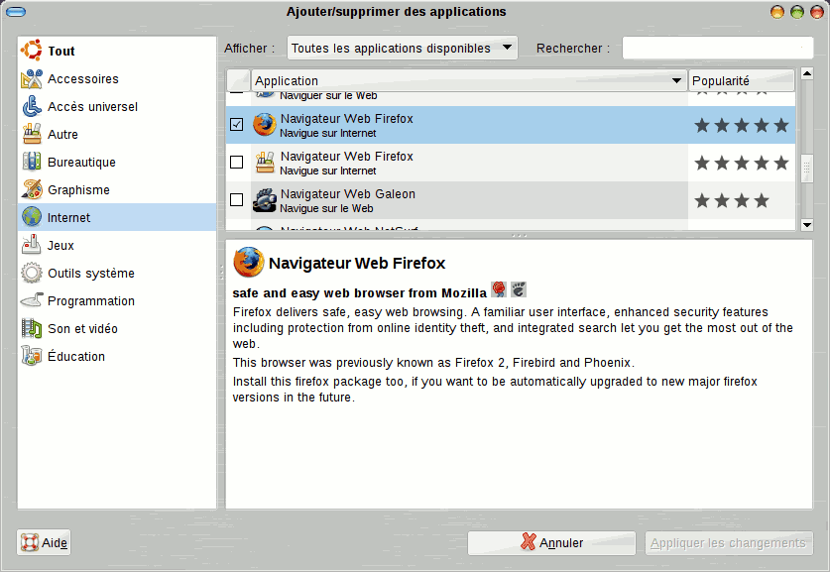Uncheck the selected Navigateur Web Firefox checkbox

click(237, 124)
